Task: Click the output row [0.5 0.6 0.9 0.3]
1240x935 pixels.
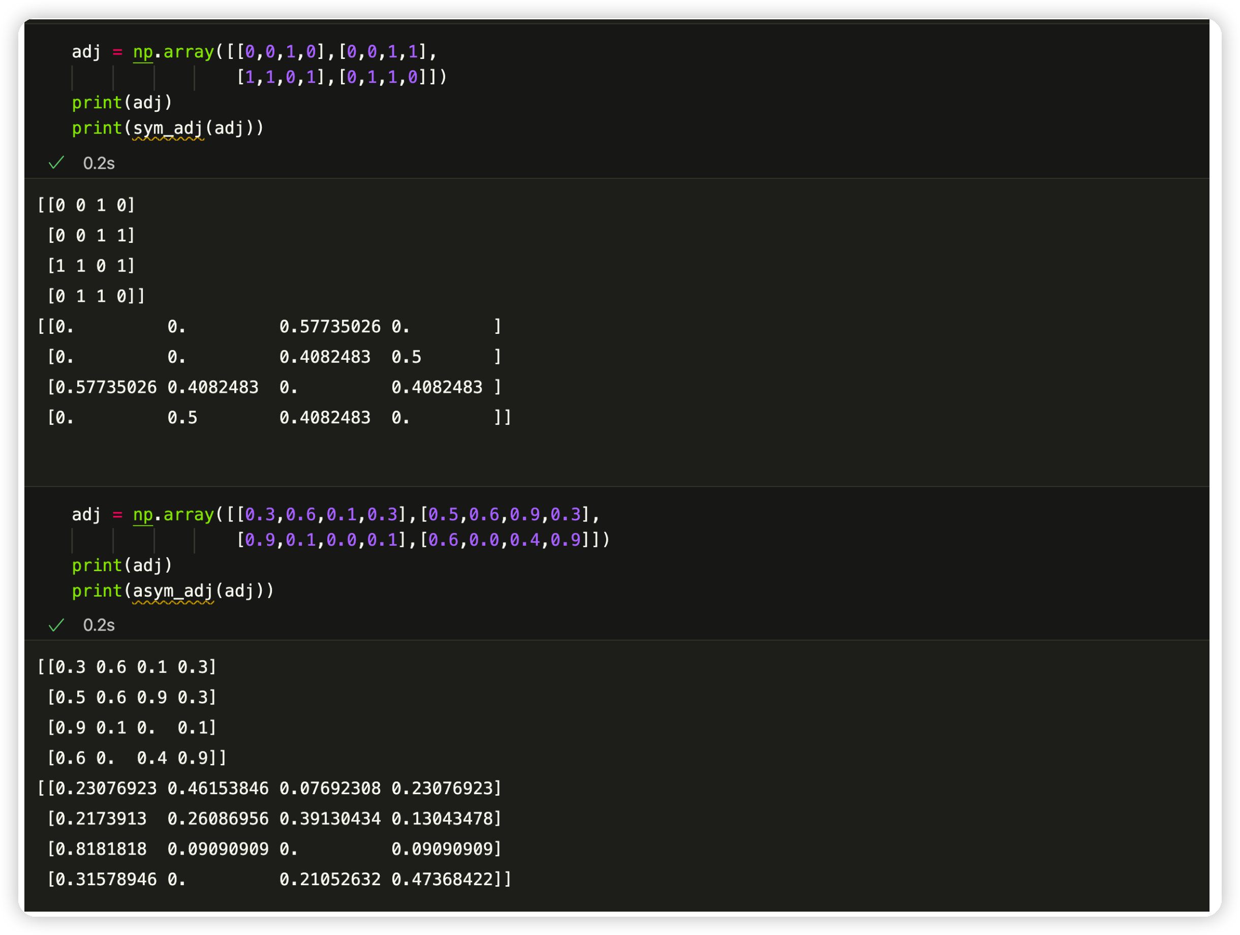Action: coord(132,697)
